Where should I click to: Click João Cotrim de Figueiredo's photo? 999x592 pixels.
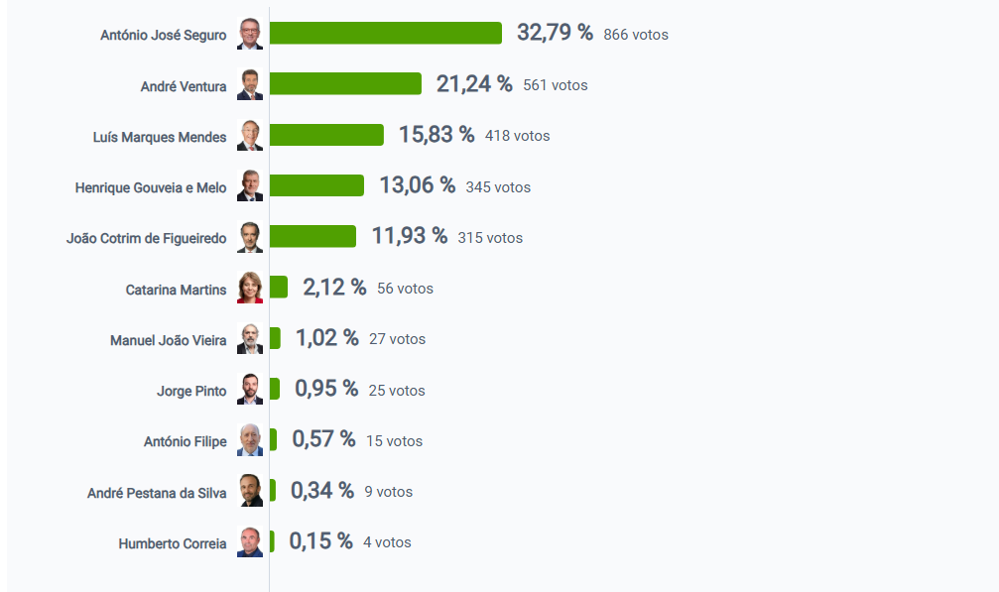[250, 237]
